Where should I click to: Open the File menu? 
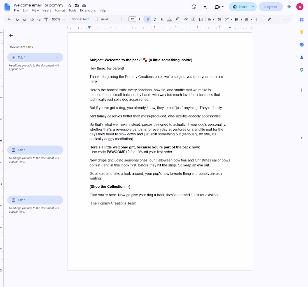tap(17, 10)
